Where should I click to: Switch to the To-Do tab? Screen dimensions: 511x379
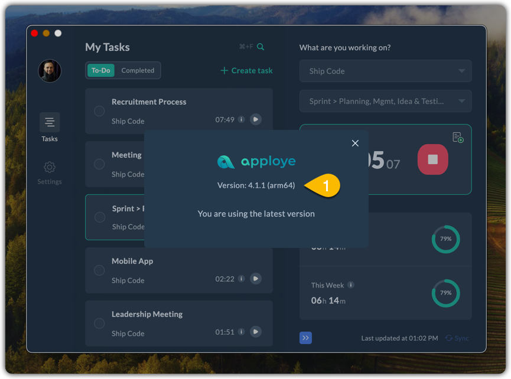[x=100, y=70]
